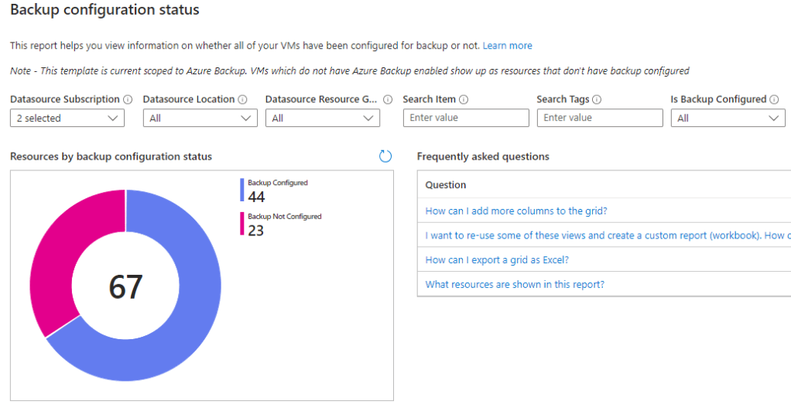Viewport: 791px width, 408px height.
Task: Open the Datasource Subscription dropdown
Action: (67, 118)
